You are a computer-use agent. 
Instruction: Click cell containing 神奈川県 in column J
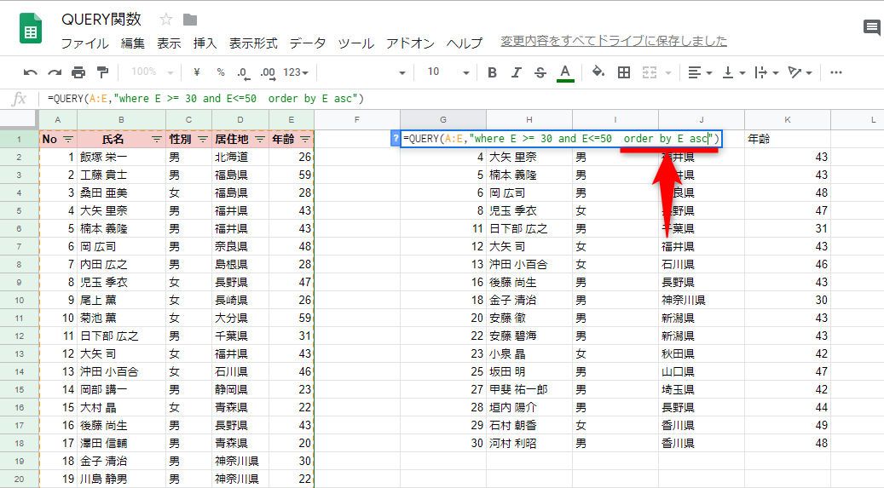click(702, 301)
